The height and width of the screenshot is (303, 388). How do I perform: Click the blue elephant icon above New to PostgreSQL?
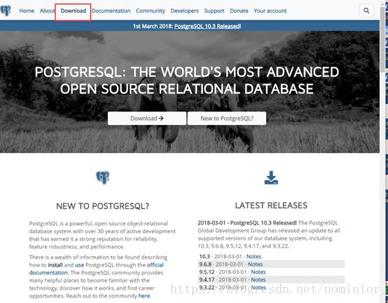tap(103, 177)
